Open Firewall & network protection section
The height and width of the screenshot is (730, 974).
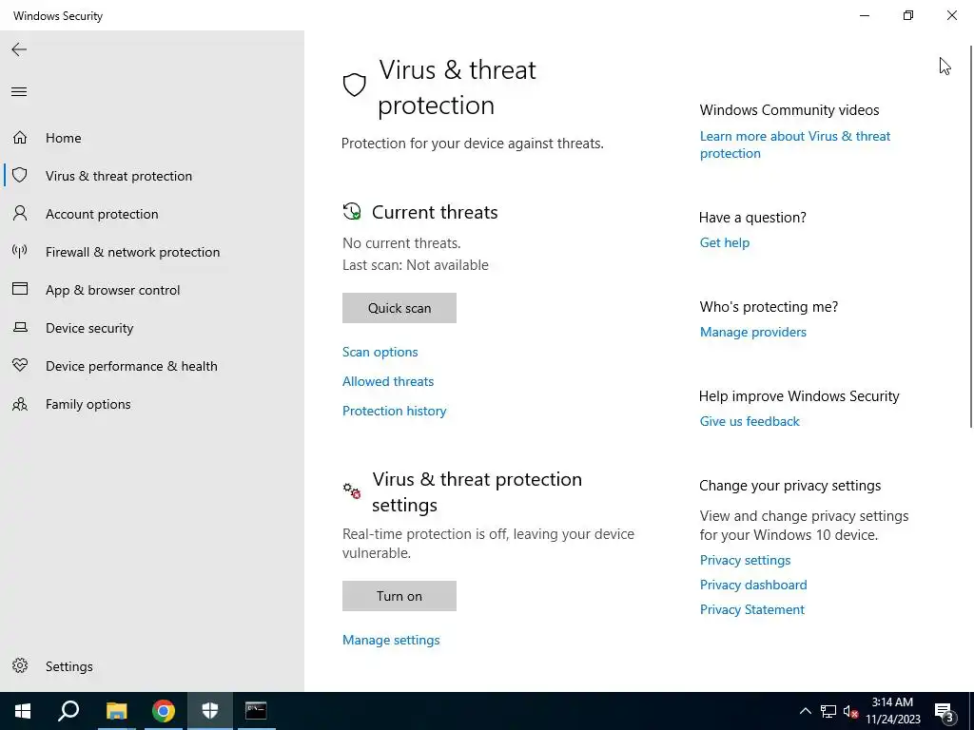pyautogui.click(x=152, y=251)
